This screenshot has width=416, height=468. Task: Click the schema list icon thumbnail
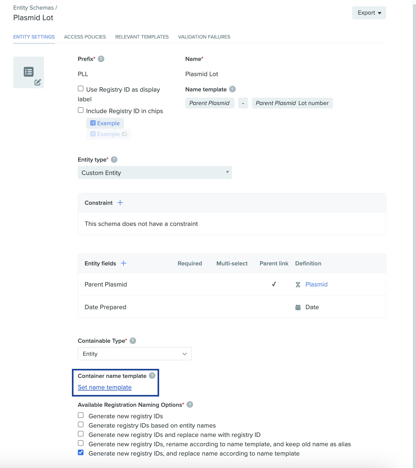pyautogui.click(x=29, y=72)
